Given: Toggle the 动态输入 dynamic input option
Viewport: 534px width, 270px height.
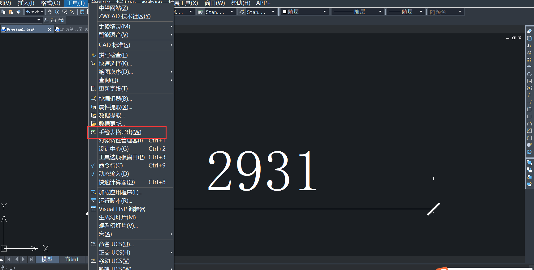Looking at the screenshot, I should (x=114, y=174).
